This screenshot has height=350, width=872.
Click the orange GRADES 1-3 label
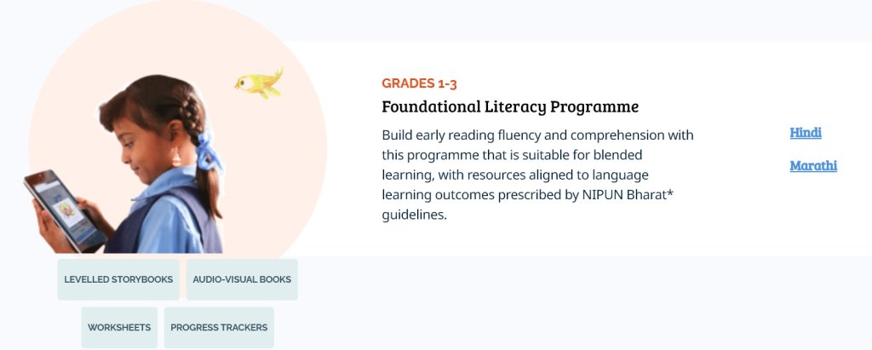pos(426,83)
